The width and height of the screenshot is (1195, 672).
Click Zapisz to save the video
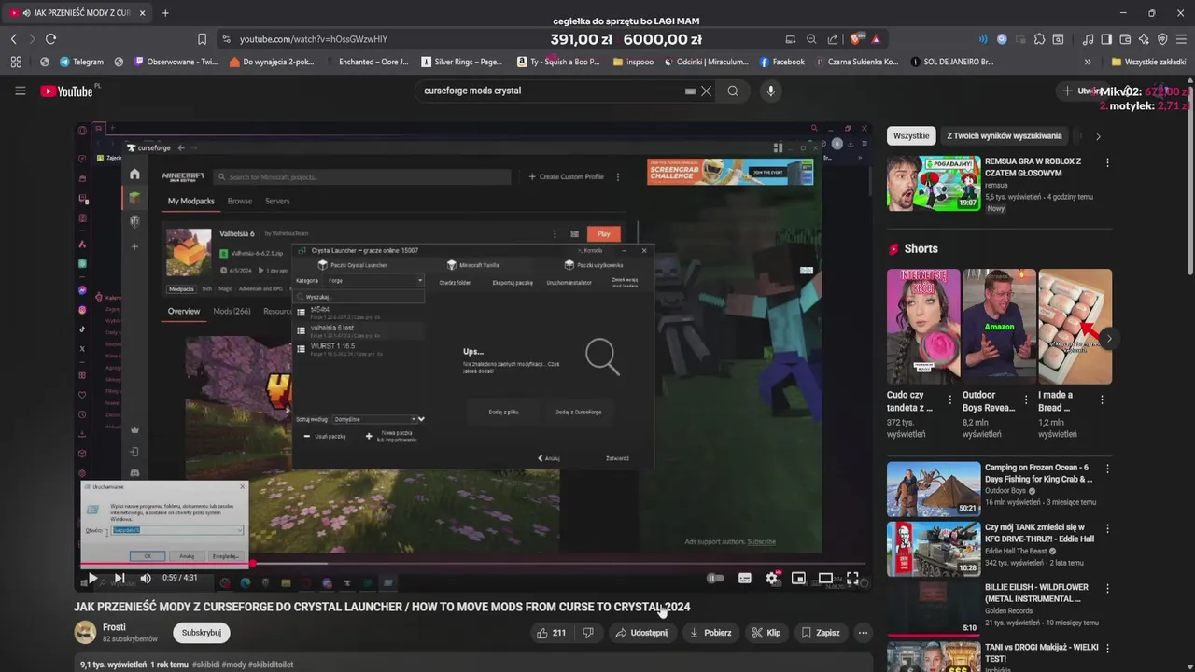(821, 633)
